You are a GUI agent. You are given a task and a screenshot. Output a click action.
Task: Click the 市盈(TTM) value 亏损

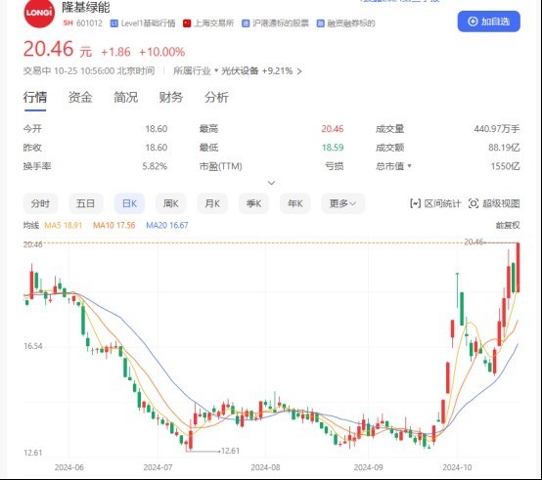coord(335,166)
